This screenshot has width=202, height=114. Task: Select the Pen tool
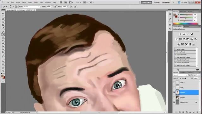tap(3, 56)
